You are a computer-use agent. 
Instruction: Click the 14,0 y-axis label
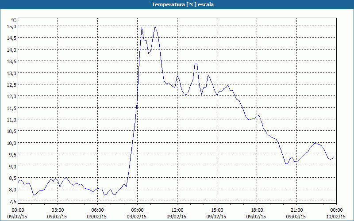12,50
